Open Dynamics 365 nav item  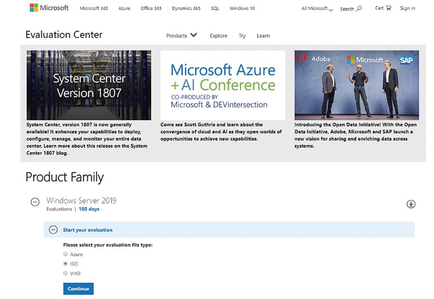pyautogui.click(x=186, y=8)
